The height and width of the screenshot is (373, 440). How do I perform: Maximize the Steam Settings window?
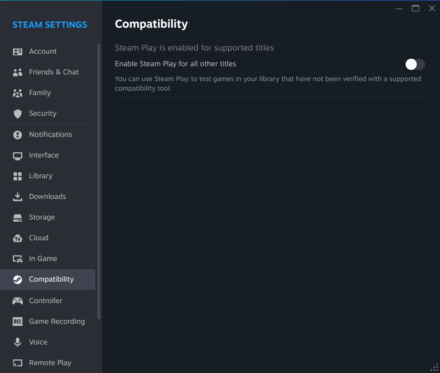click(416, 8)
